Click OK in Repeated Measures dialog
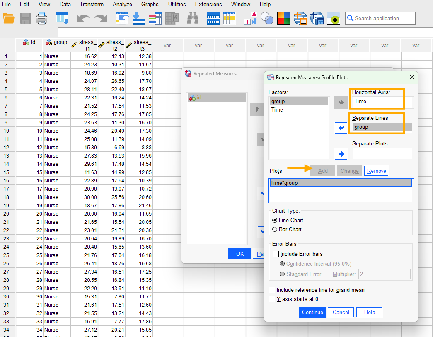Screen dimensions: 433x337 coord(239,254)
